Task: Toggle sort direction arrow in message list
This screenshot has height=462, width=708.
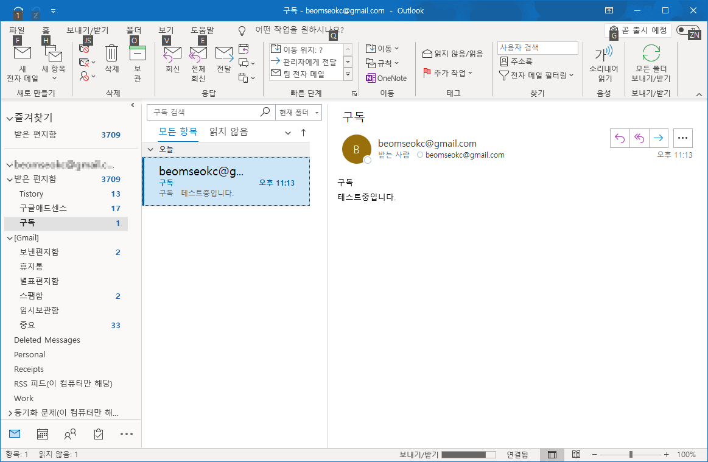Action: point(303,132)
